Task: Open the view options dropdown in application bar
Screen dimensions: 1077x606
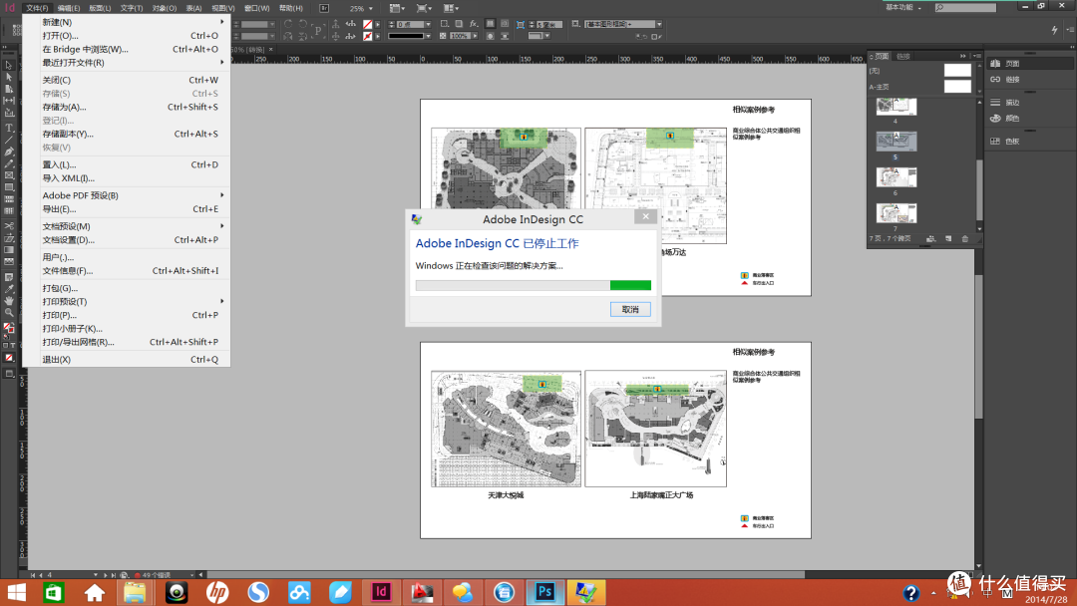Action: 397,8
